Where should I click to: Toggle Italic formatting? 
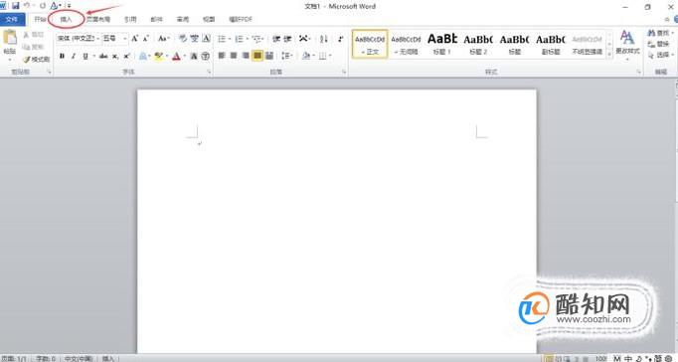(74, 56)
